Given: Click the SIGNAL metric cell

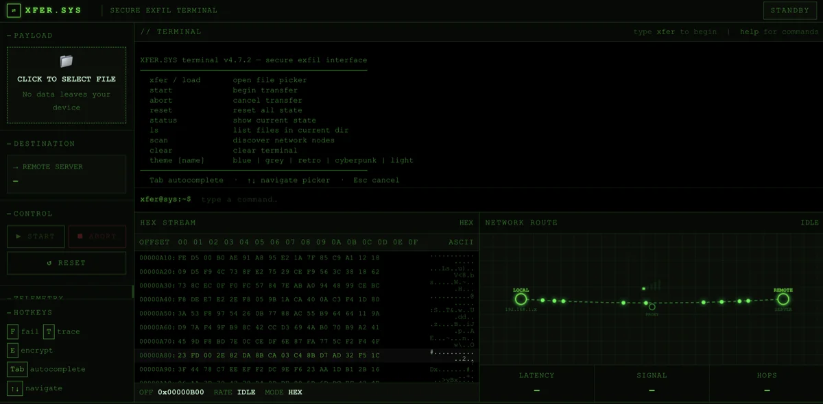Looking at the screenshot, I should 652,383.
